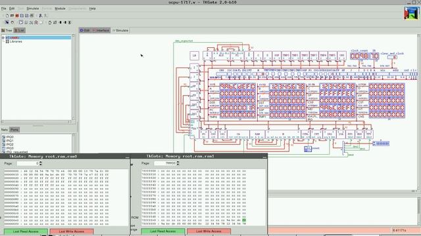Click the ram0 memory window title bar
This screenshot has width=421, height=236.
coord(65,156)
